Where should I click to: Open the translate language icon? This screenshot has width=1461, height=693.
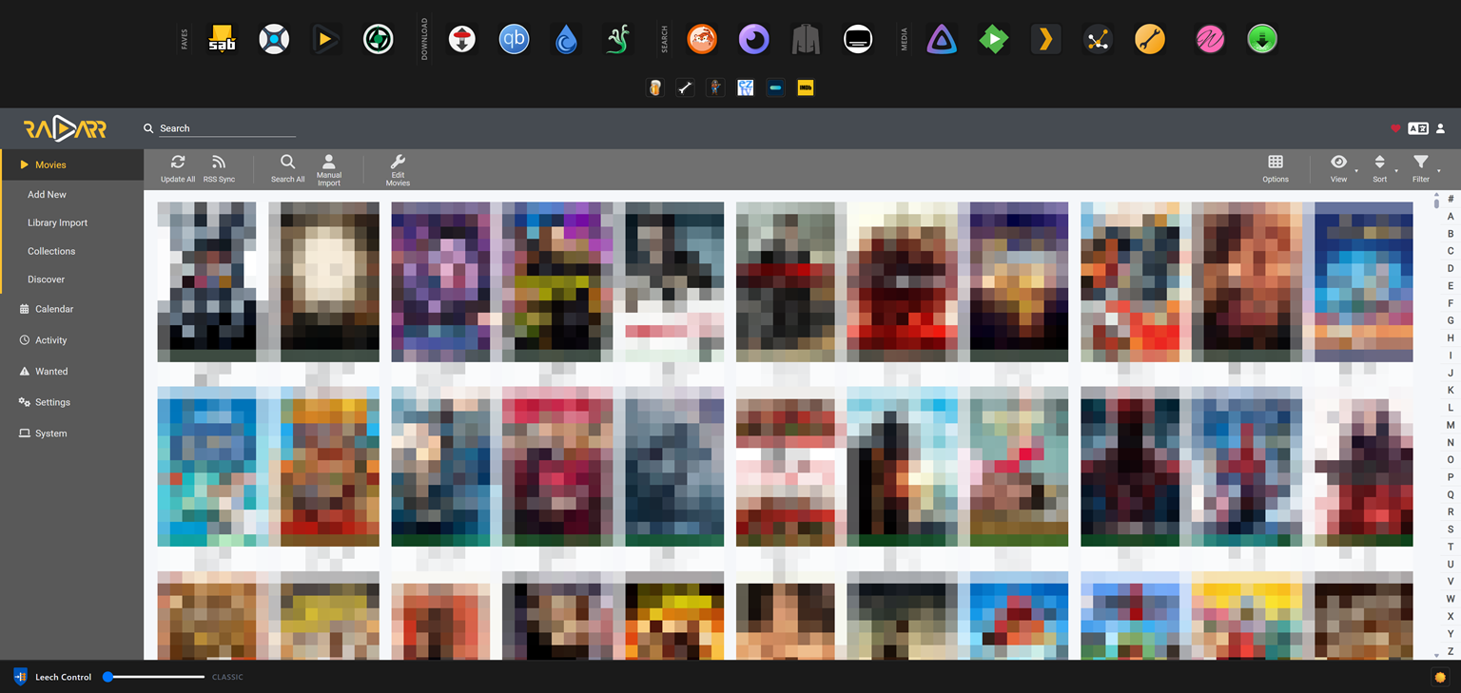pyautogui.click(x=1418, y=128)
